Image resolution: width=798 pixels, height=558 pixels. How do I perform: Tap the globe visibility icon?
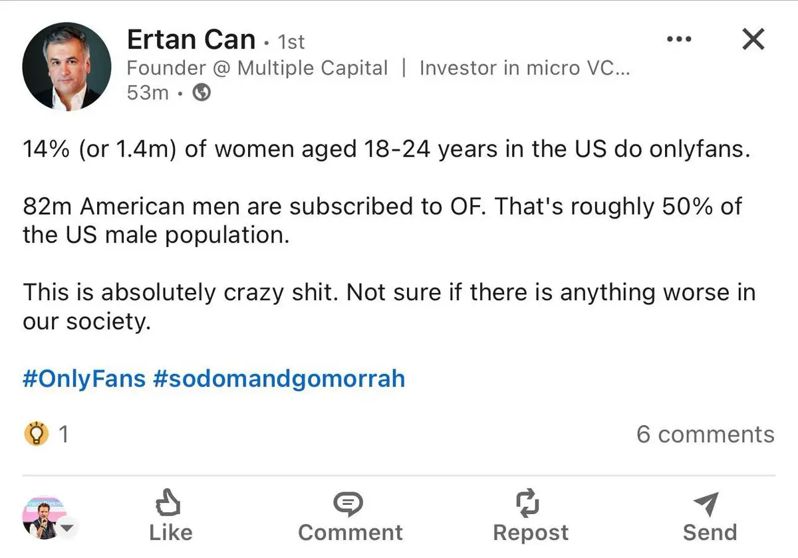point(201,93)
